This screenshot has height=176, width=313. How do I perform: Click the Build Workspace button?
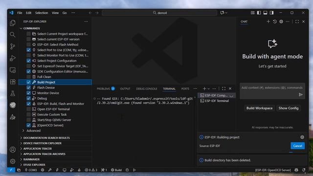coord(259,108)
